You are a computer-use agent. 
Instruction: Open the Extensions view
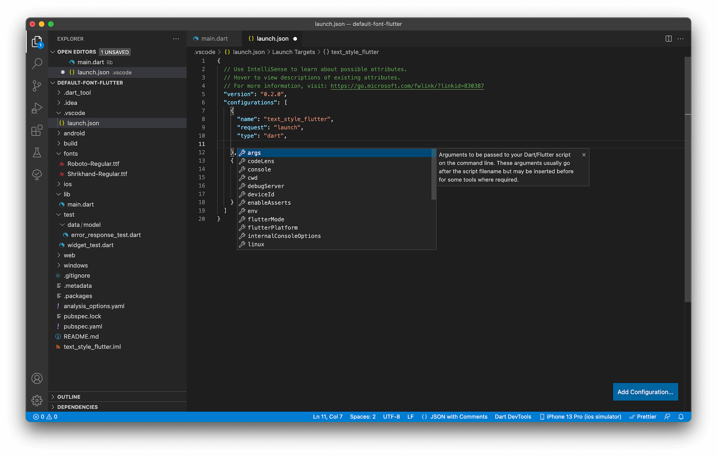click(x=37, y=130)
